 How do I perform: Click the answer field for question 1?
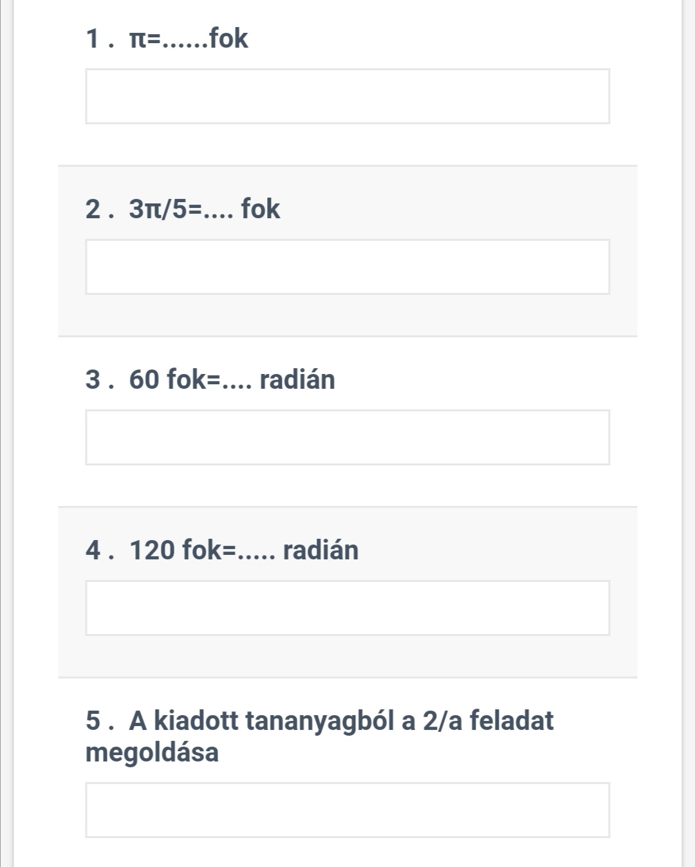pos(347,97)
